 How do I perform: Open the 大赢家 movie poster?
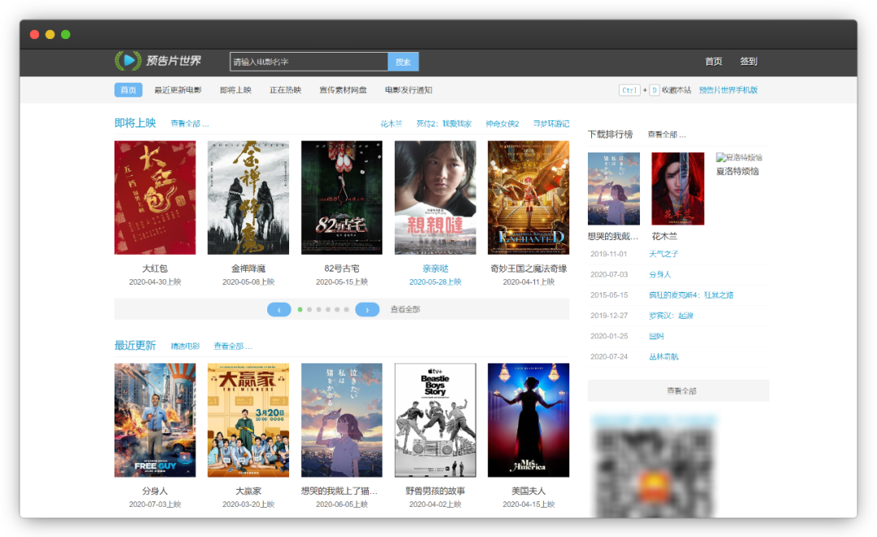click(248, 420)
